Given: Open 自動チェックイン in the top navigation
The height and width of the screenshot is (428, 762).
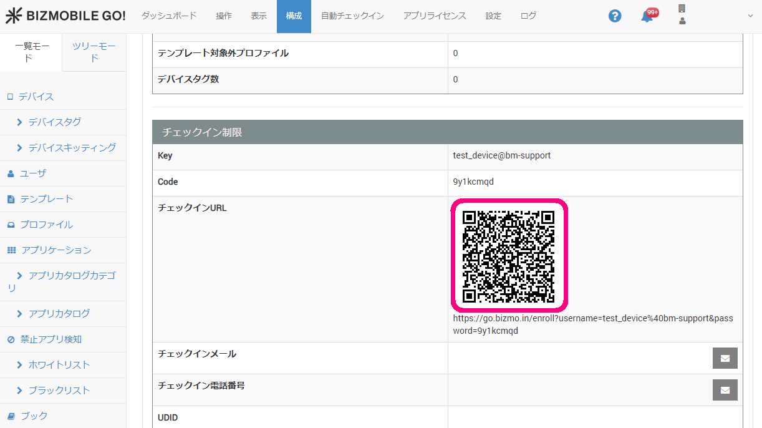Looking at the screenshot, I should coord(352,16).
